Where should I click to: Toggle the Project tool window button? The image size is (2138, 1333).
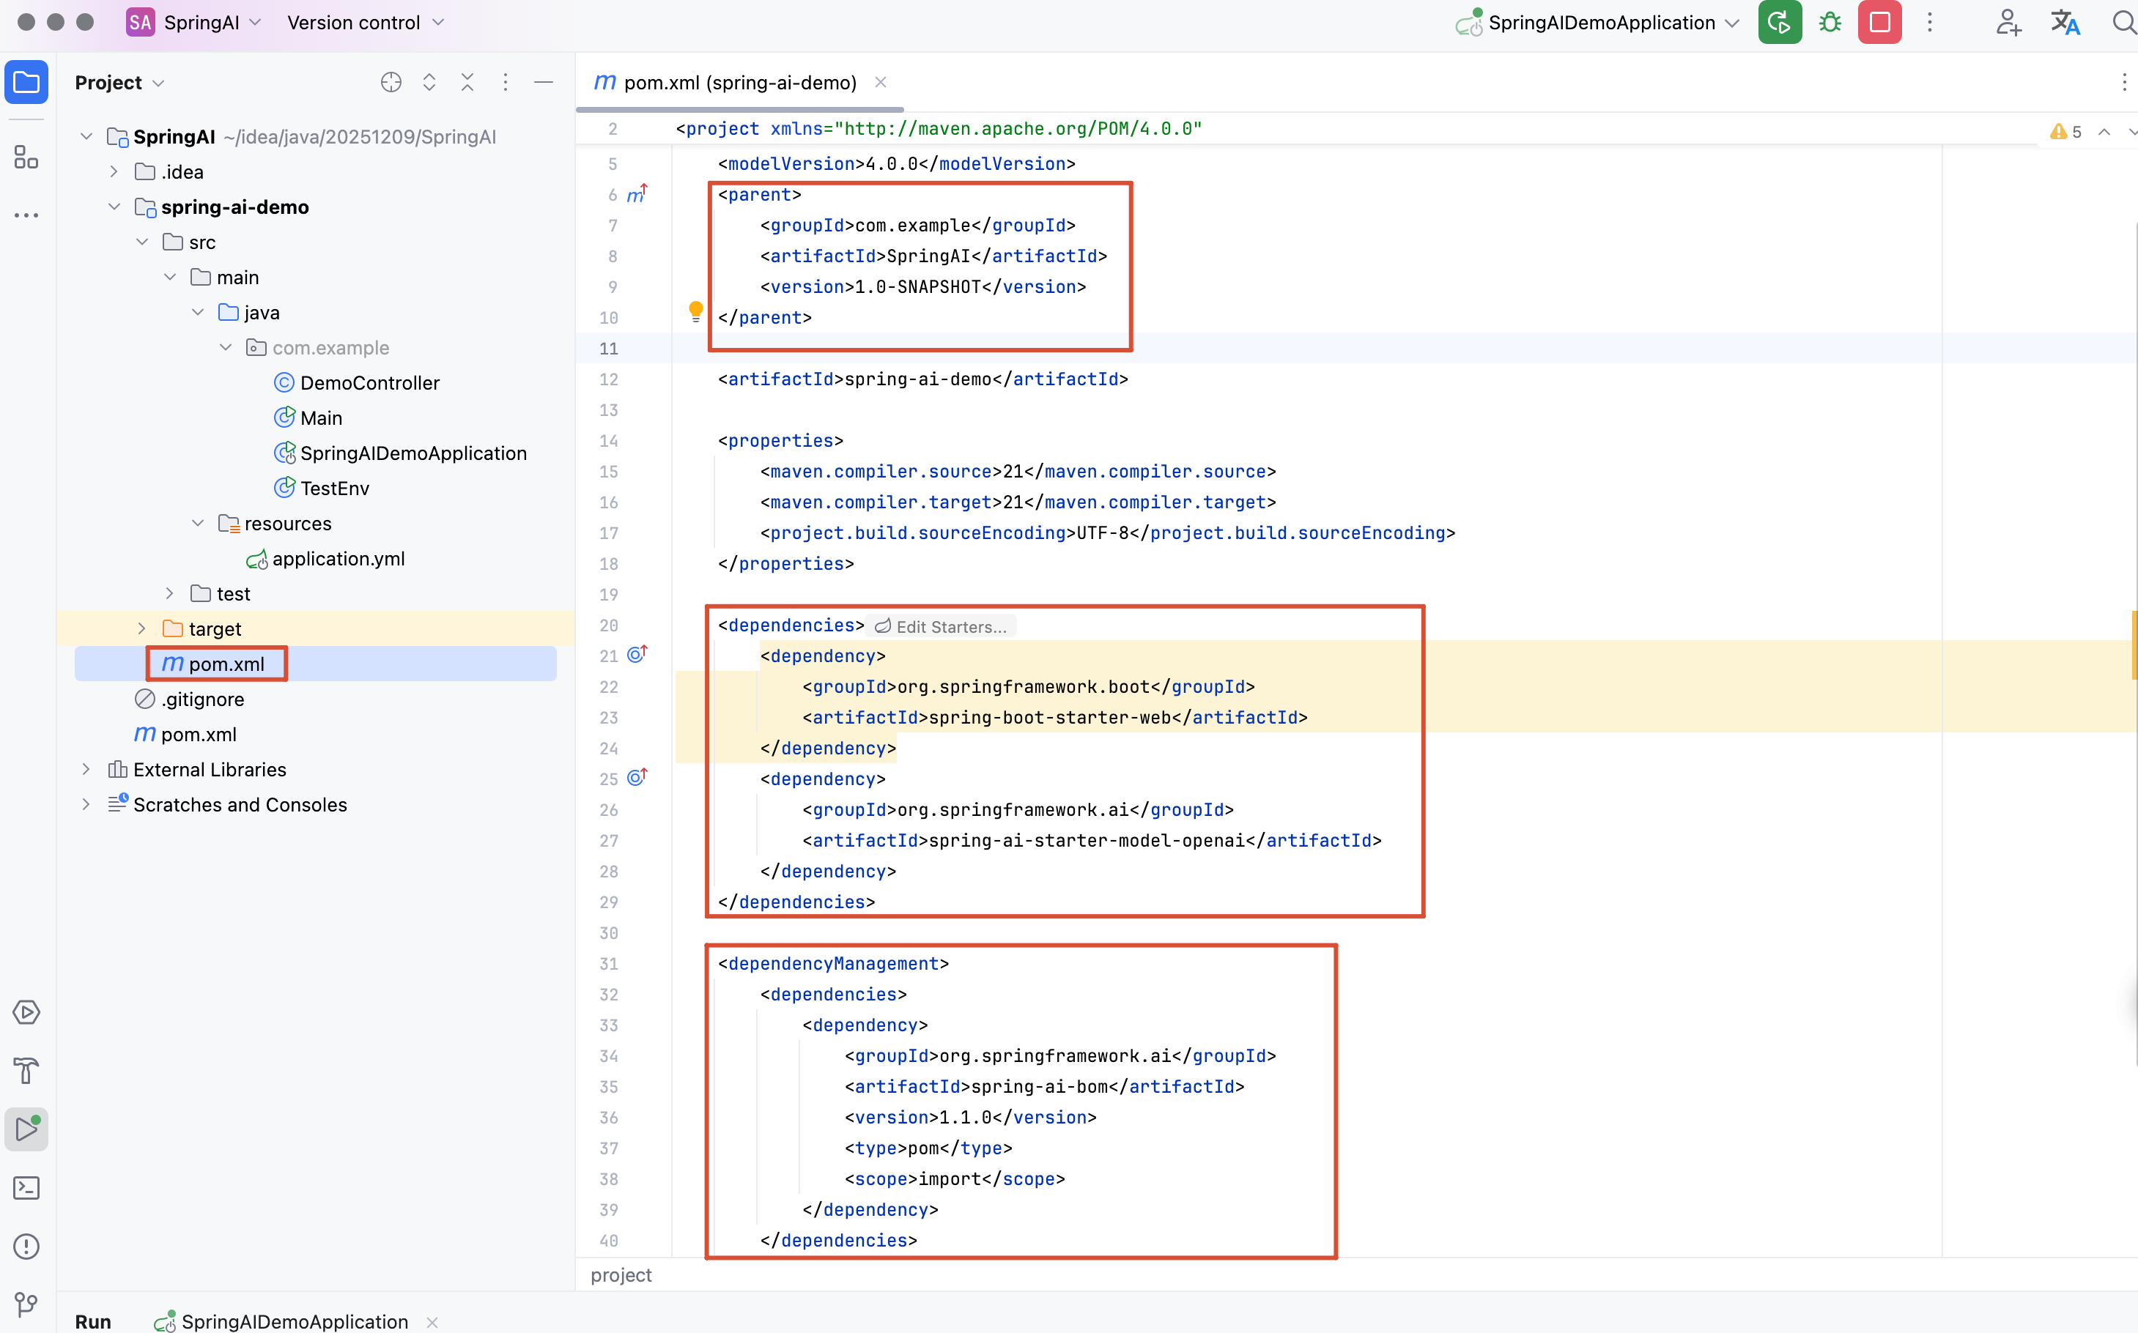(x=26, y=83)
